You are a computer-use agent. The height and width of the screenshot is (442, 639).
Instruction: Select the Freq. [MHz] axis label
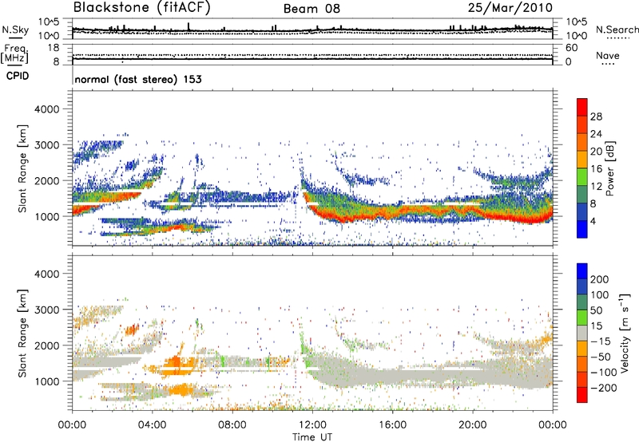[14, 54]
